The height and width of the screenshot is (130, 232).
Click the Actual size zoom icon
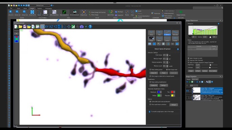25,13
